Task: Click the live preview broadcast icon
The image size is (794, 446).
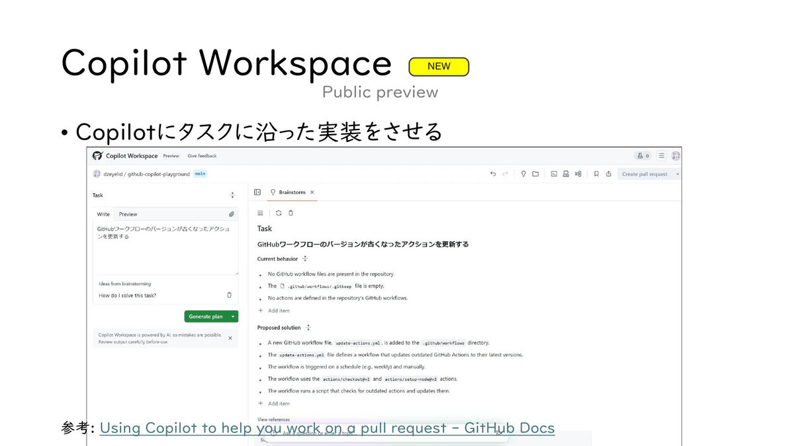Action: tap(578, 174)
